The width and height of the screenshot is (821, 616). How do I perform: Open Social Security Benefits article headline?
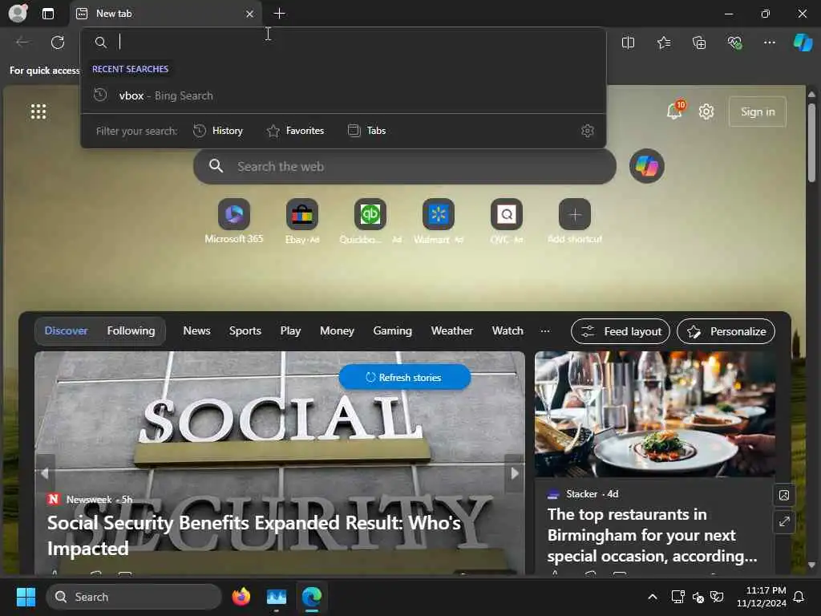tap(254, 535)
